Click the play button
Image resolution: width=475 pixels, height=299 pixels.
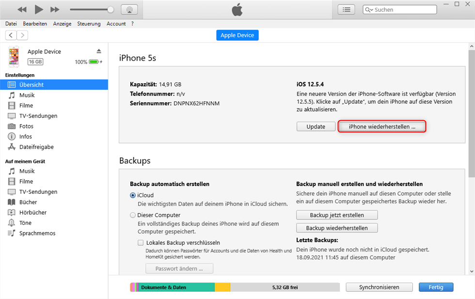coord(38,9)
